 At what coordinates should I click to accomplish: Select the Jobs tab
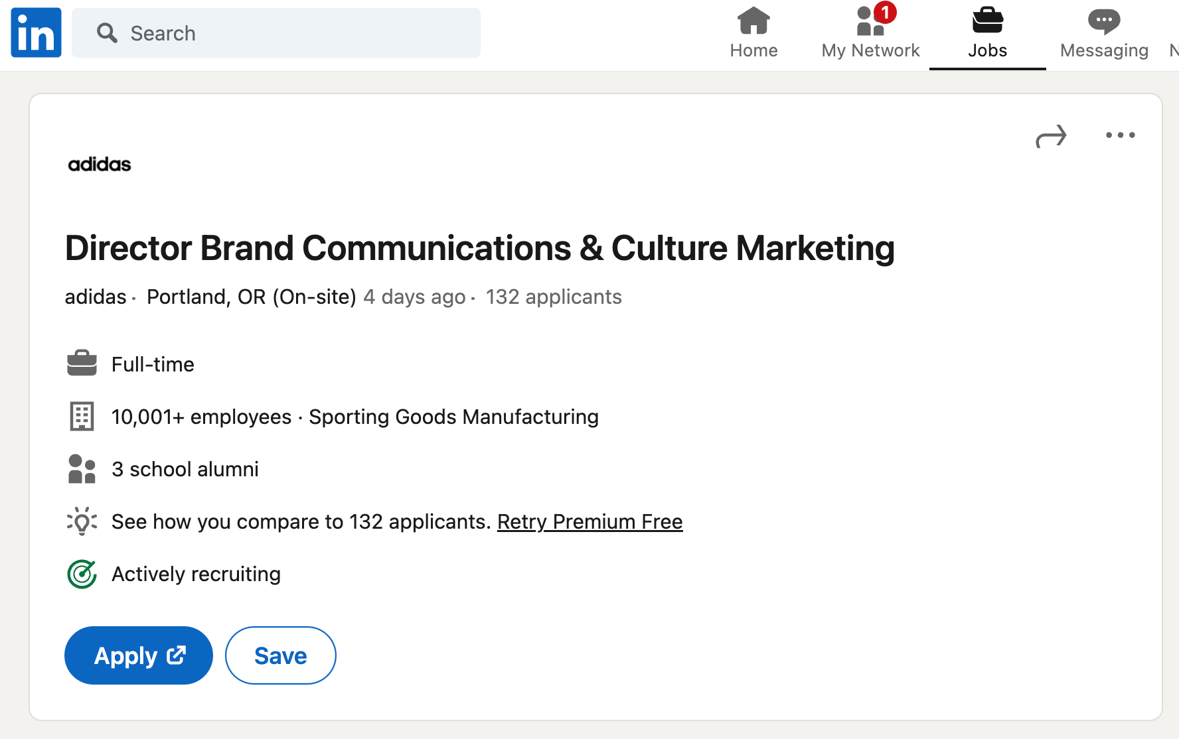(987, 33)
